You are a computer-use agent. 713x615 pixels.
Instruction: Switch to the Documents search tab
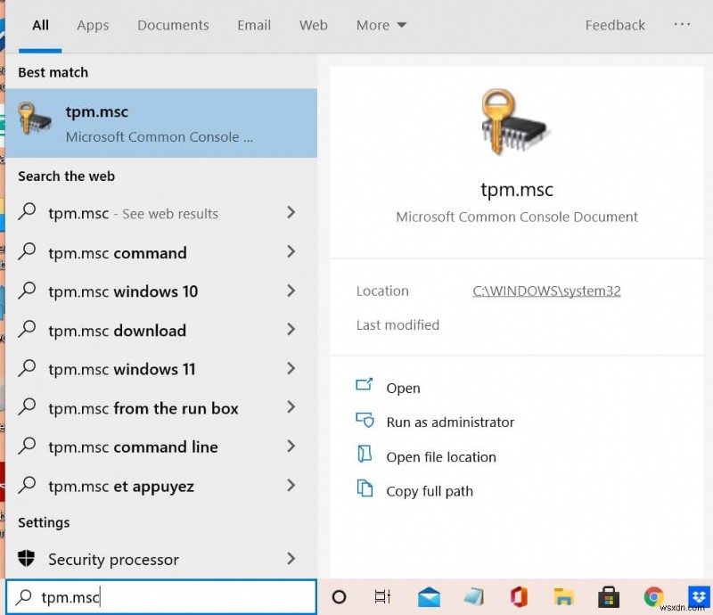[x=173, y=25]
